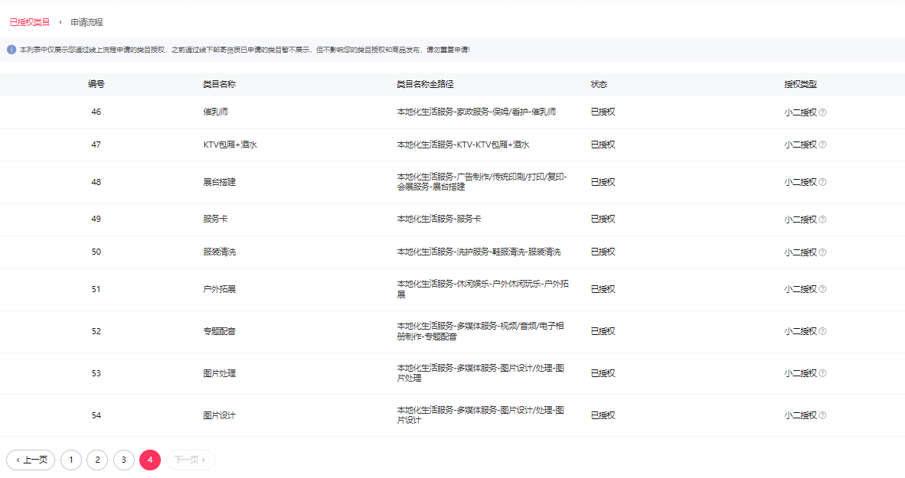Click the disabled 下一页 button
Image resolution: width=905 pixels, height=478 pixels.
(x=190, y=460)
